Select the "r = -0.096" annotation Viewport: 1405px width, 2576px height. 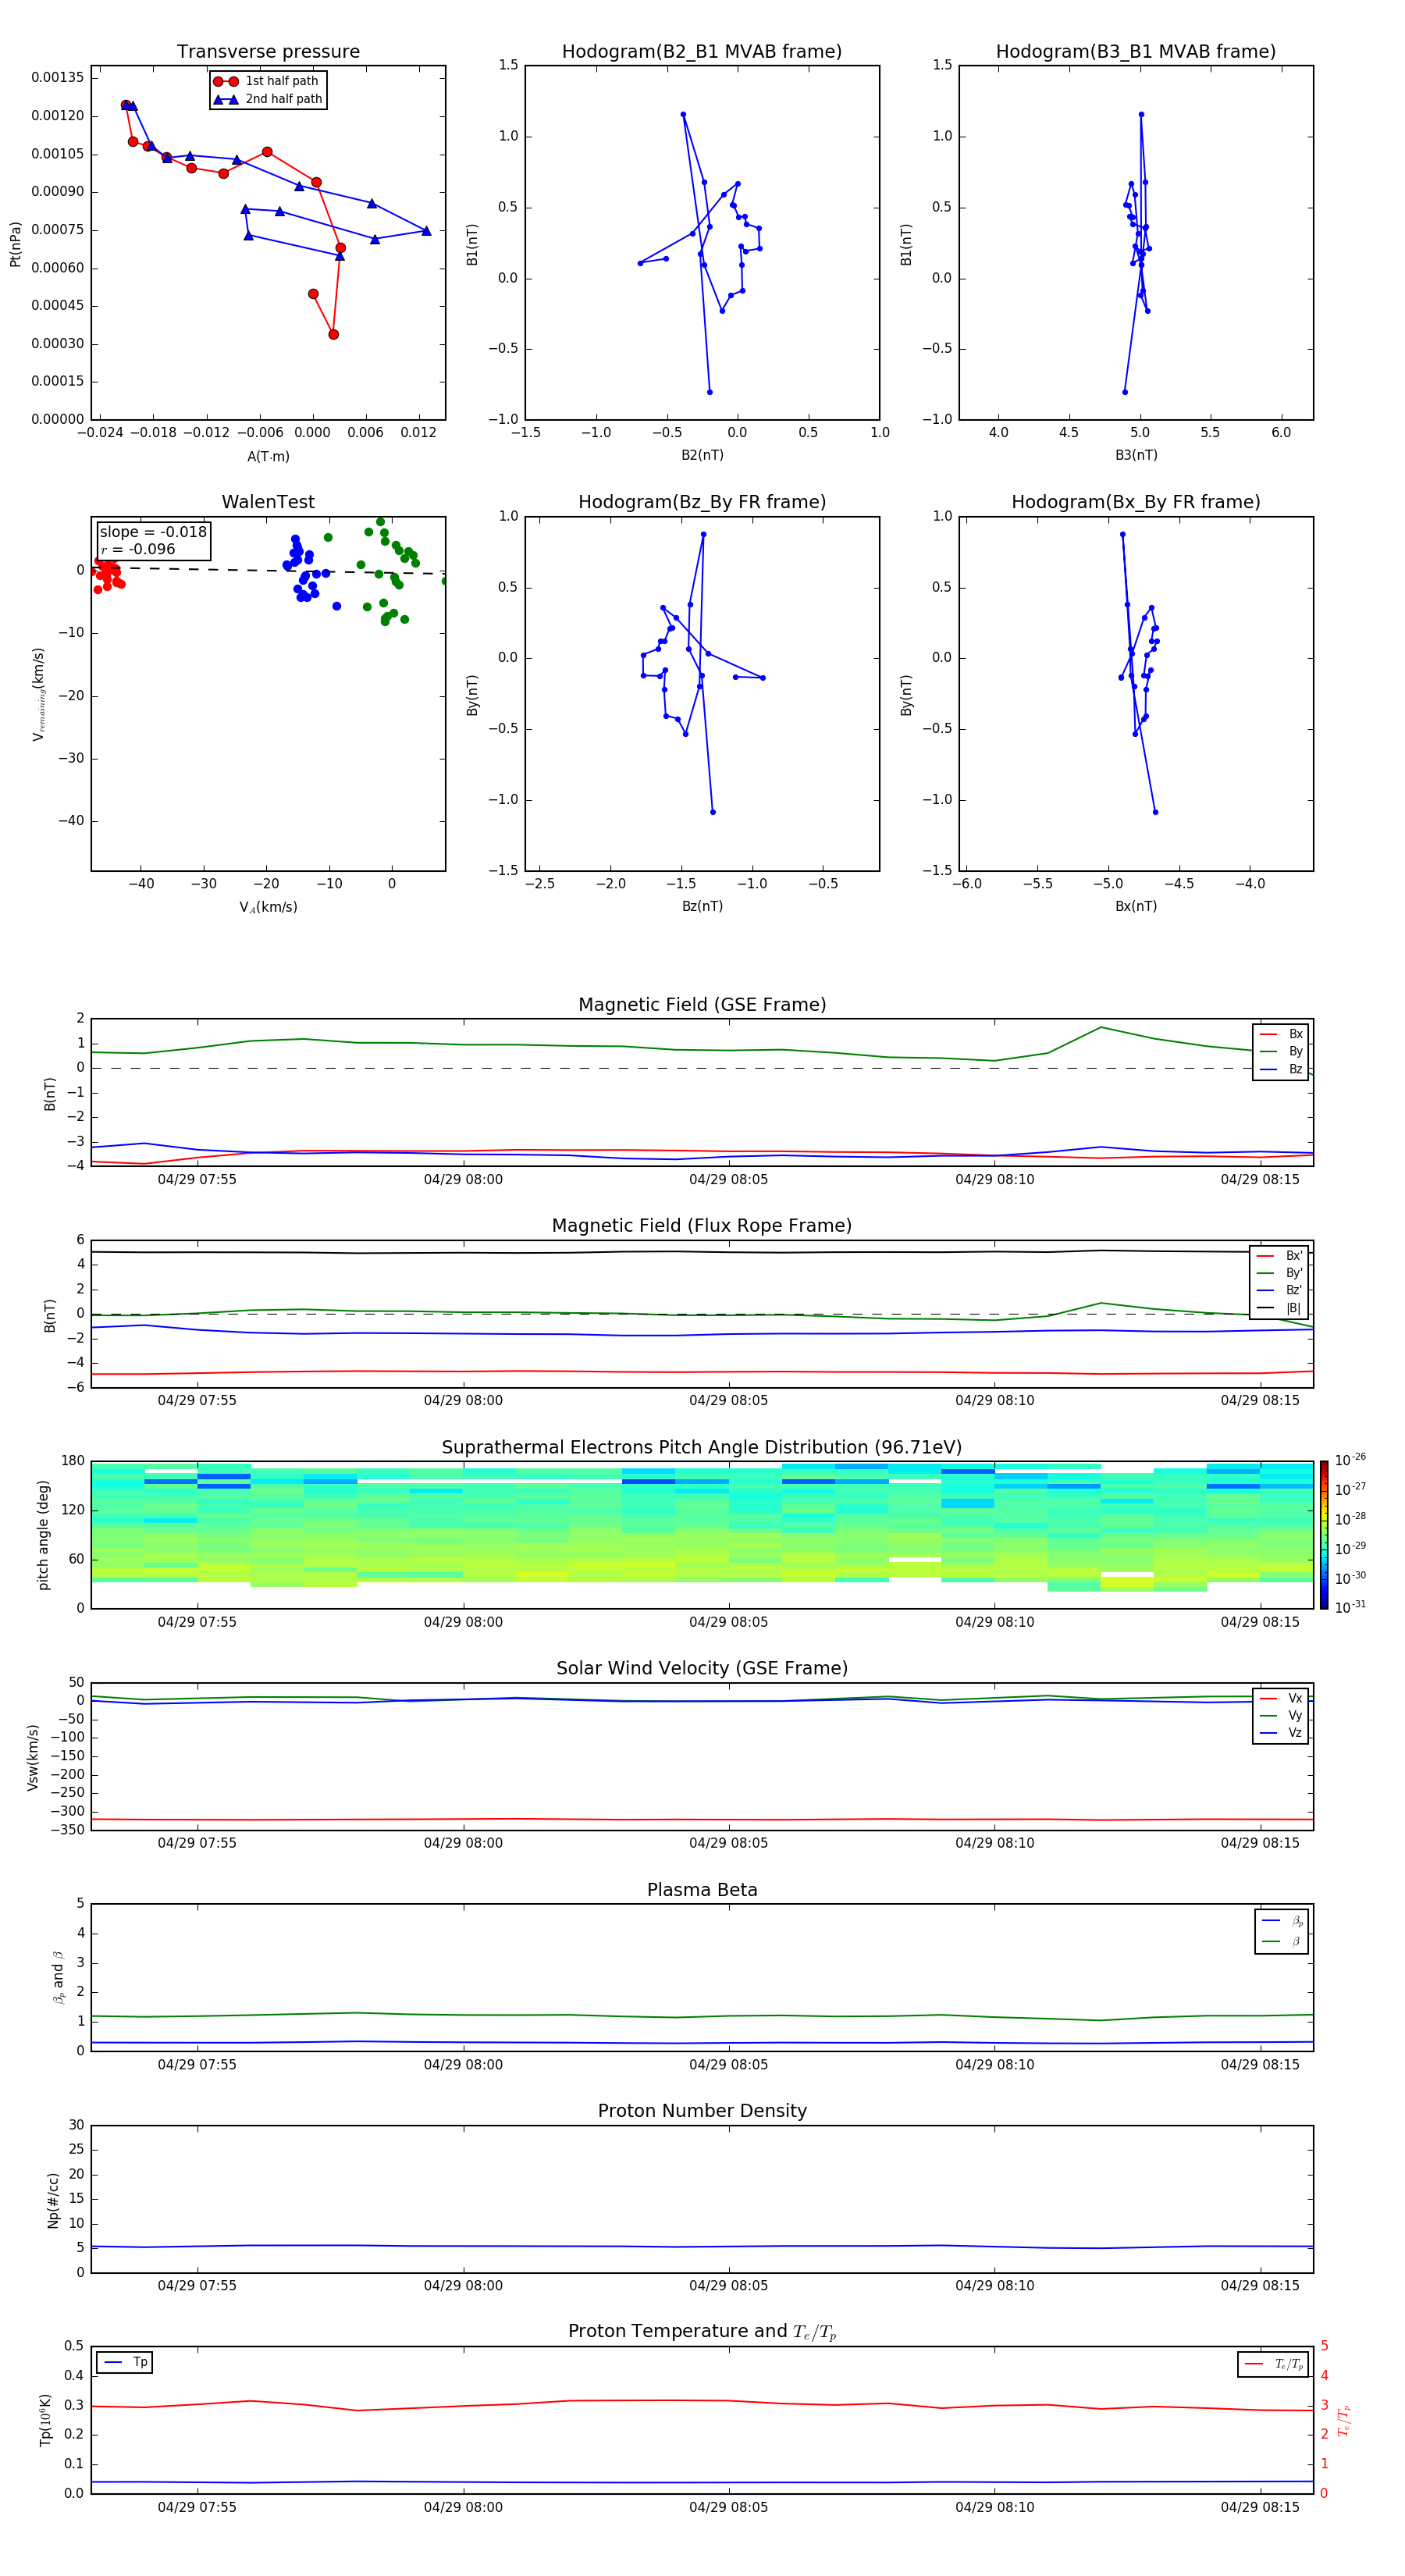point(138,549)
